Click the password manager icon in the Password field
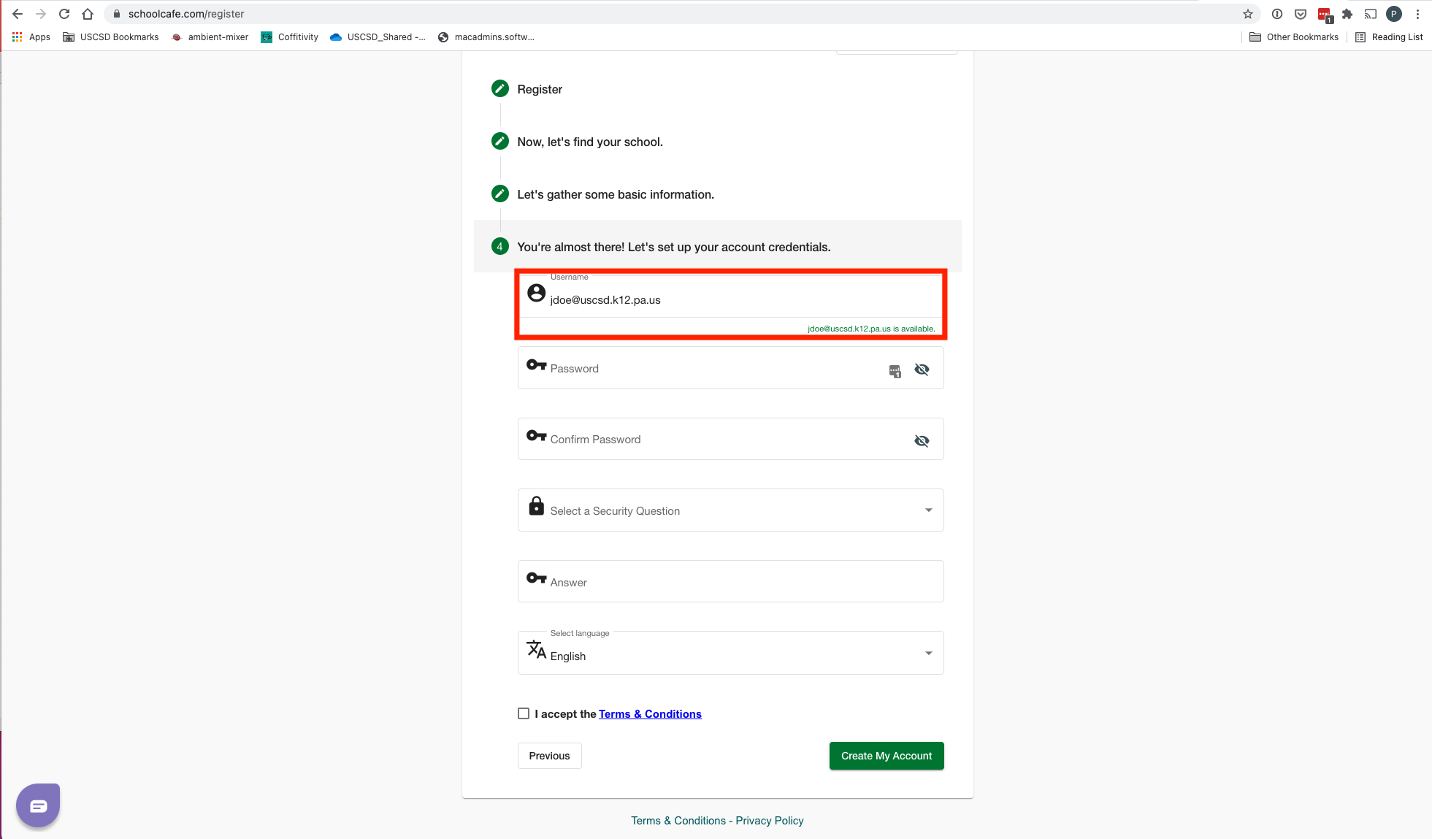The height and width of the screenshot is (839, 1432). tap(895, 371)
